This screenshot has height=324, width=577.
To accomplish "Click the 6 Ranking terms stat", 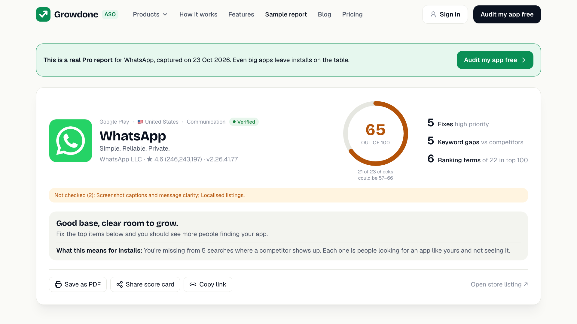I will click(x=478, y=159).
